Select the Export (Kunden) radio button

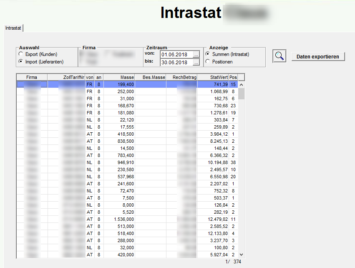[20, 53]
